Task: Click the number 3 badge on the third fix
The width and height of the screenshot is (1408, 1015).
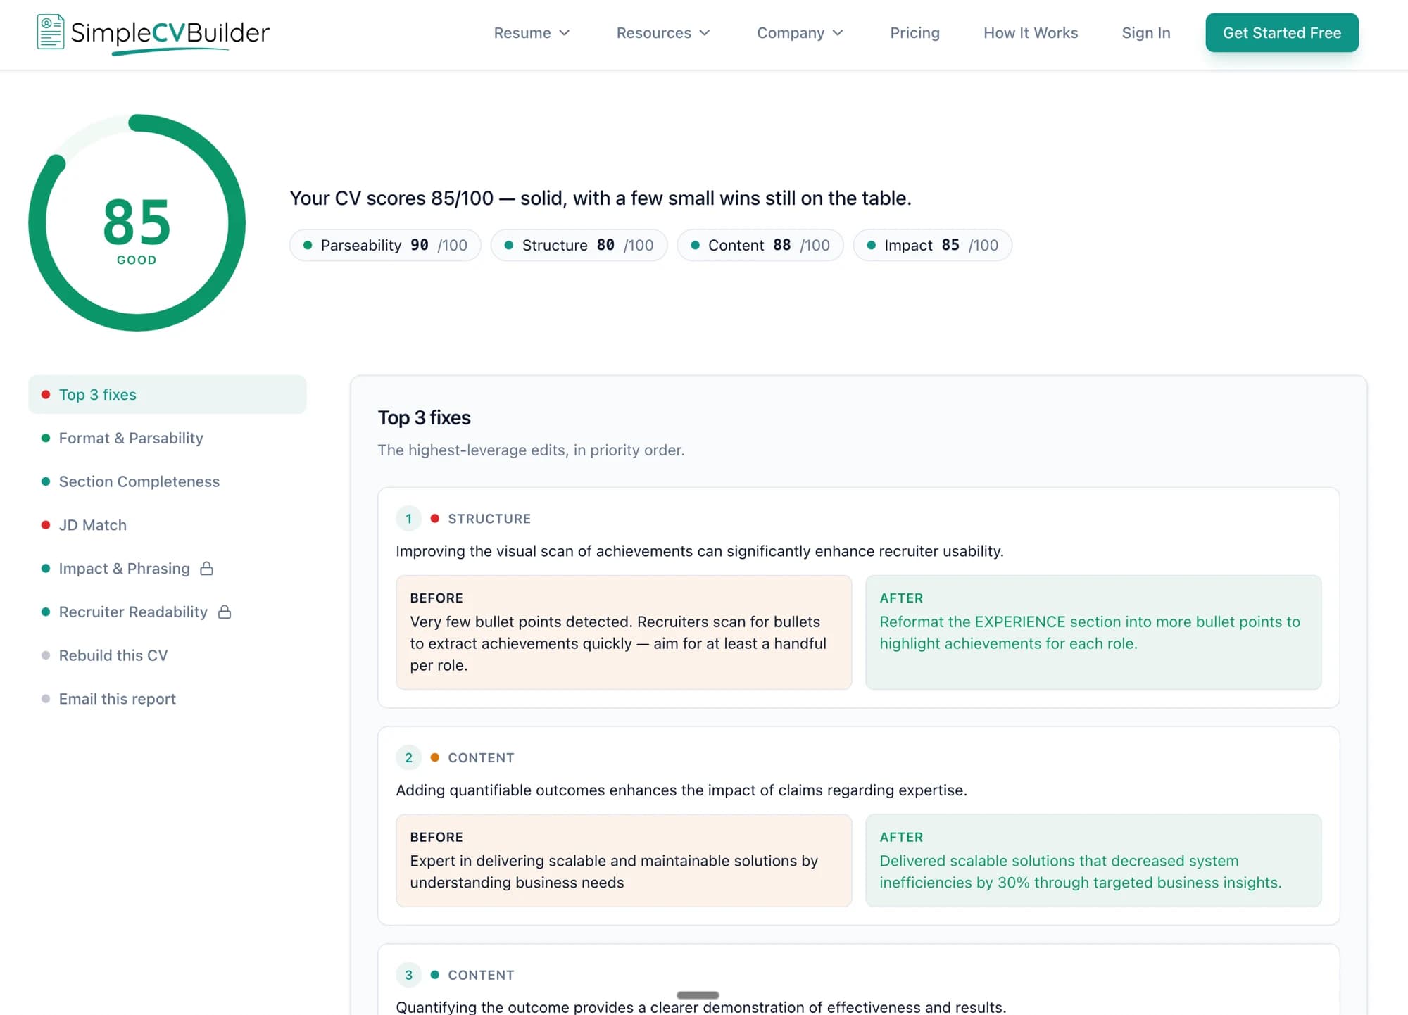Action: pos(408,975)
